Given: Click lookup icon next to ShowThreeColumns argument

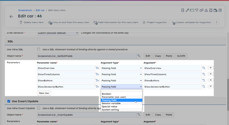Looking at the screenshot, I should [204, 74].
